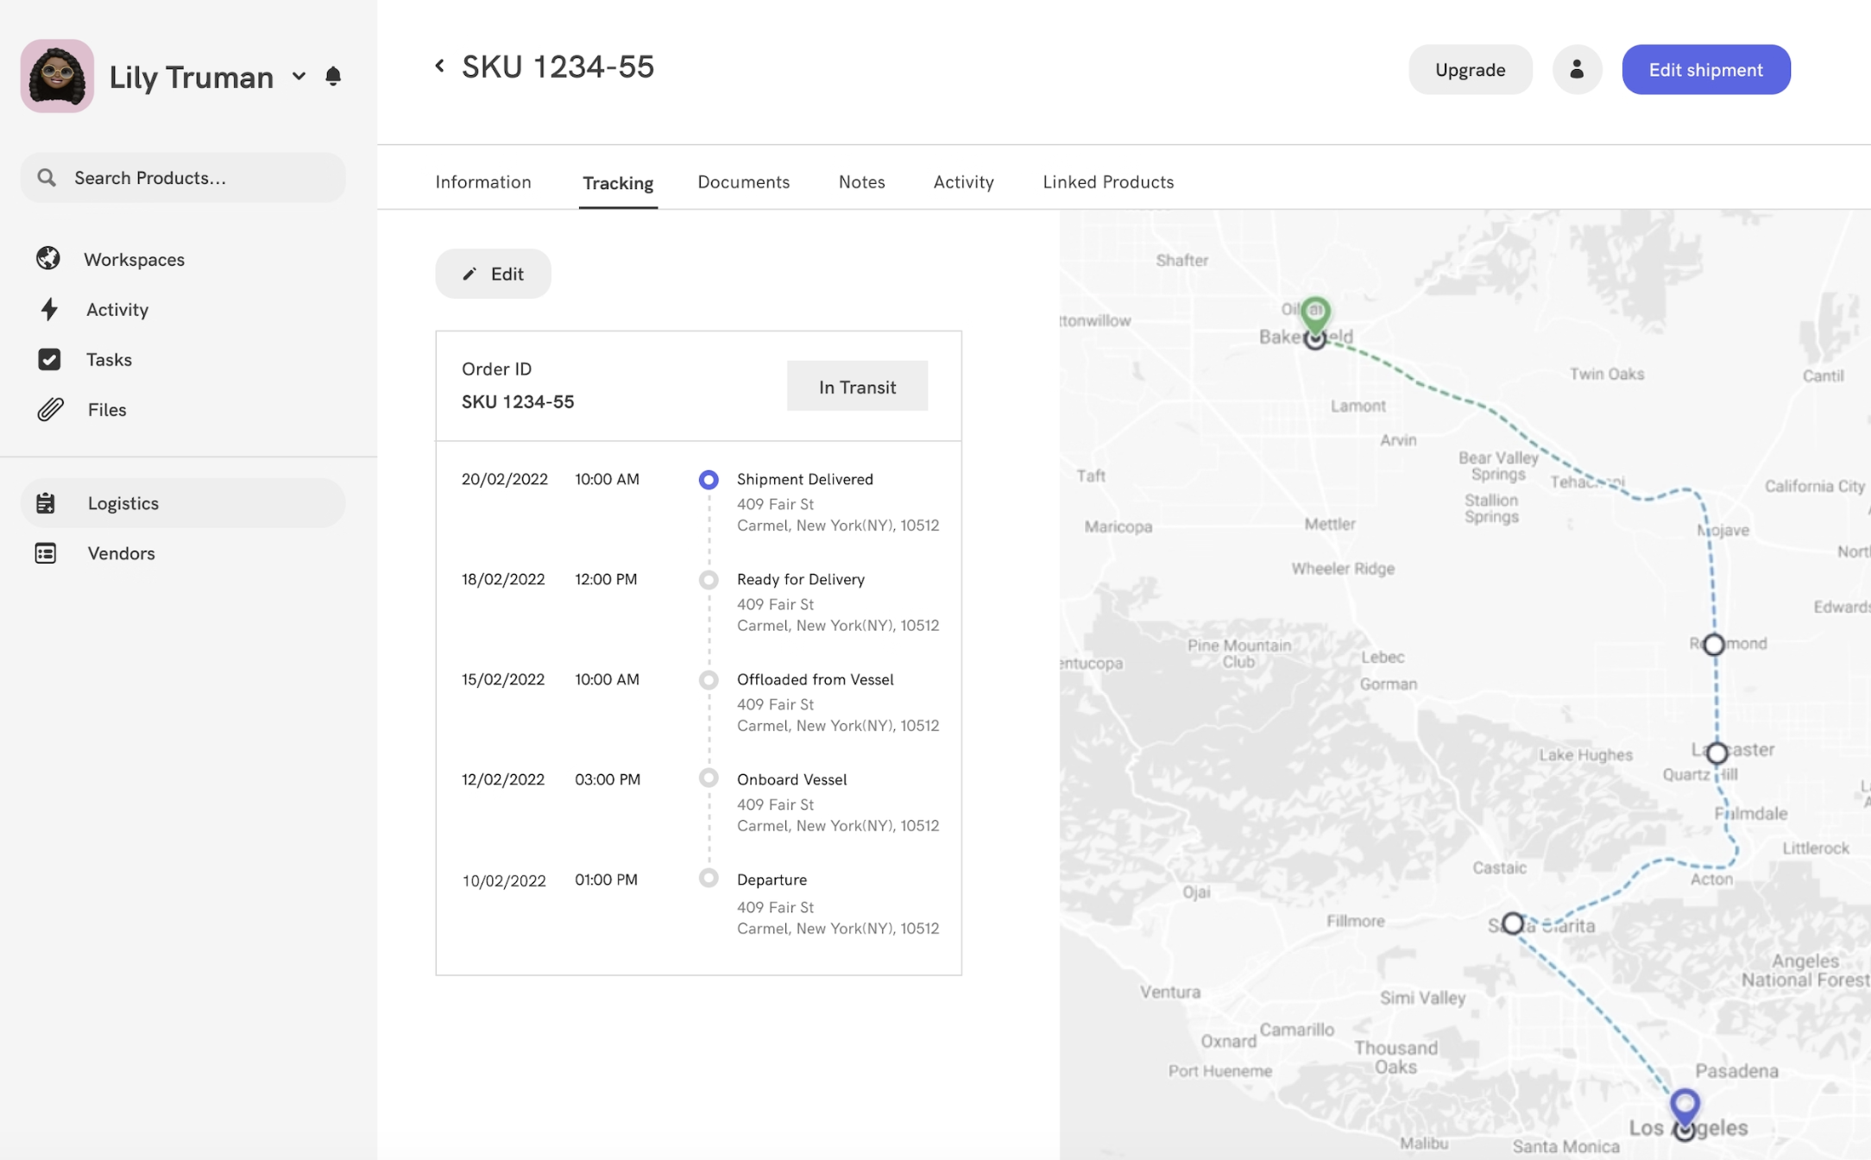Select Ready for Delivery timeline marker
Image resolution: width=1871 pixels, height=1160 pixels.
(x=709, y=580)
